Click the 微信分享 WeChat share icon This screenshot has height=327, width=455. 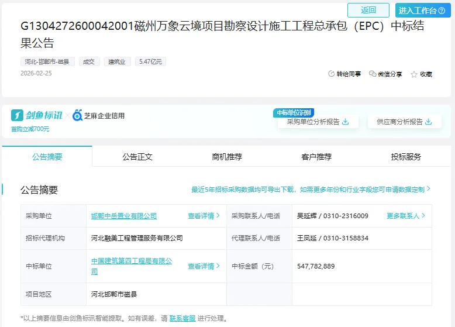tap(373, 74)
